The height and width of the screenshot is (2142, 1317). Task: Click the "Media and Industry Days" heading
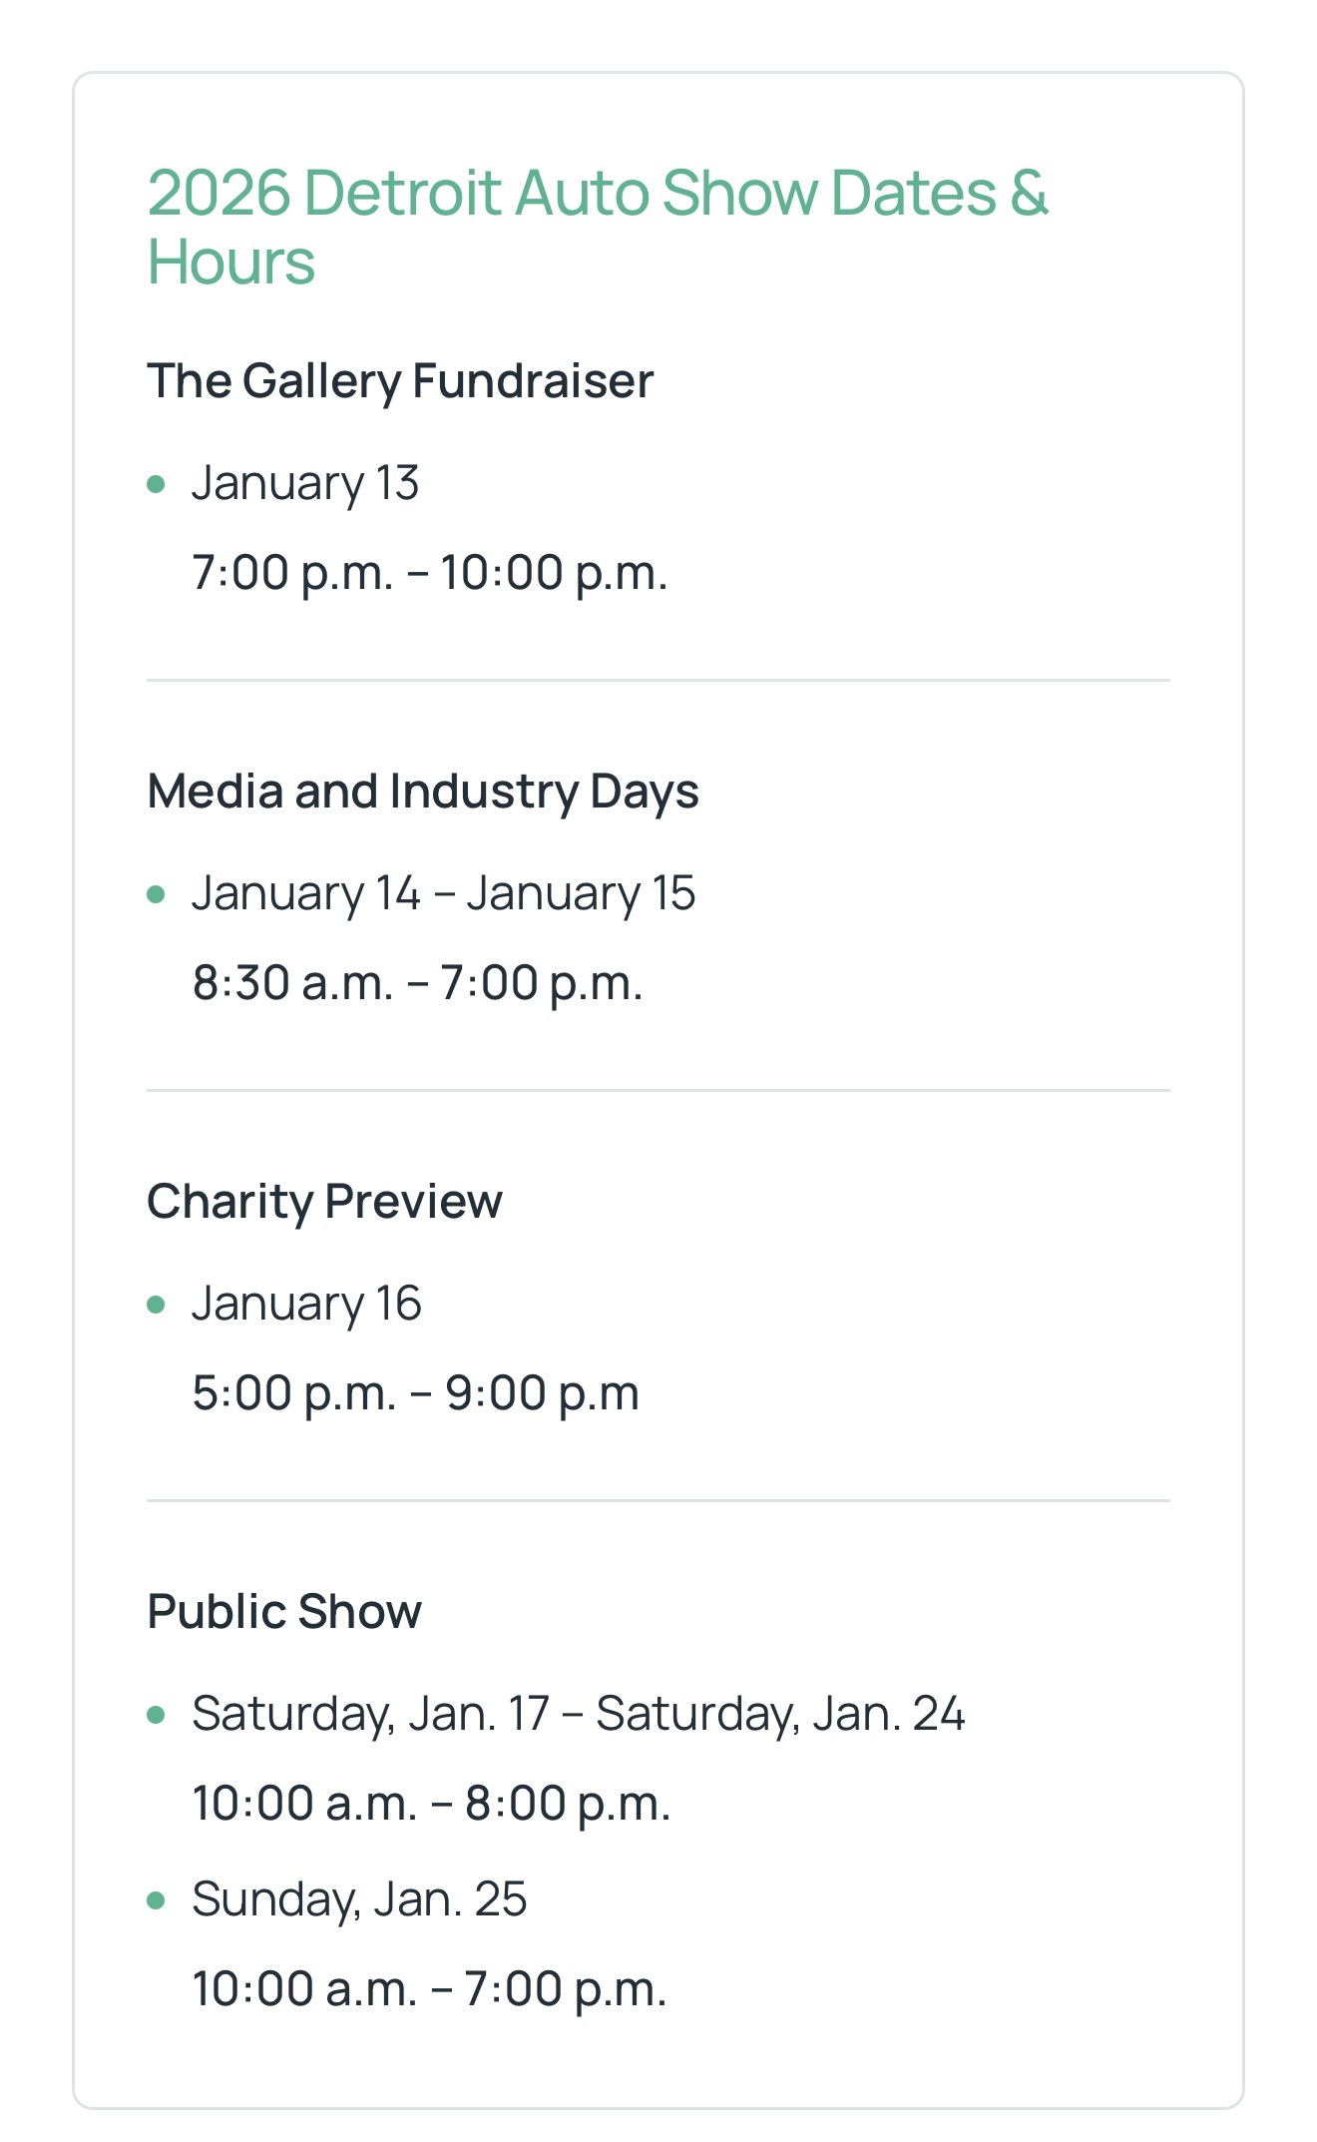click(x=422, y=792)
